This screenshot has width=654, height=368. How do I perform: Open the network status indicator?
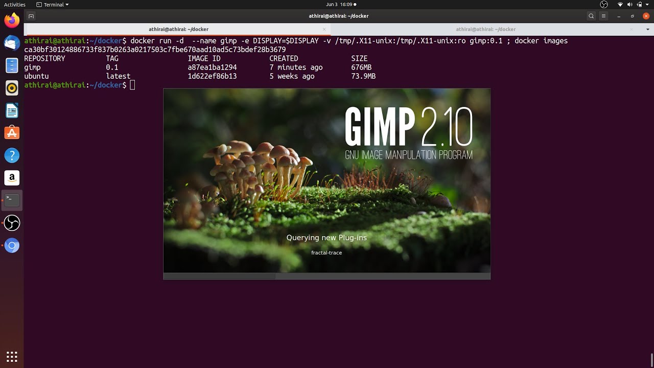(620, 5)
